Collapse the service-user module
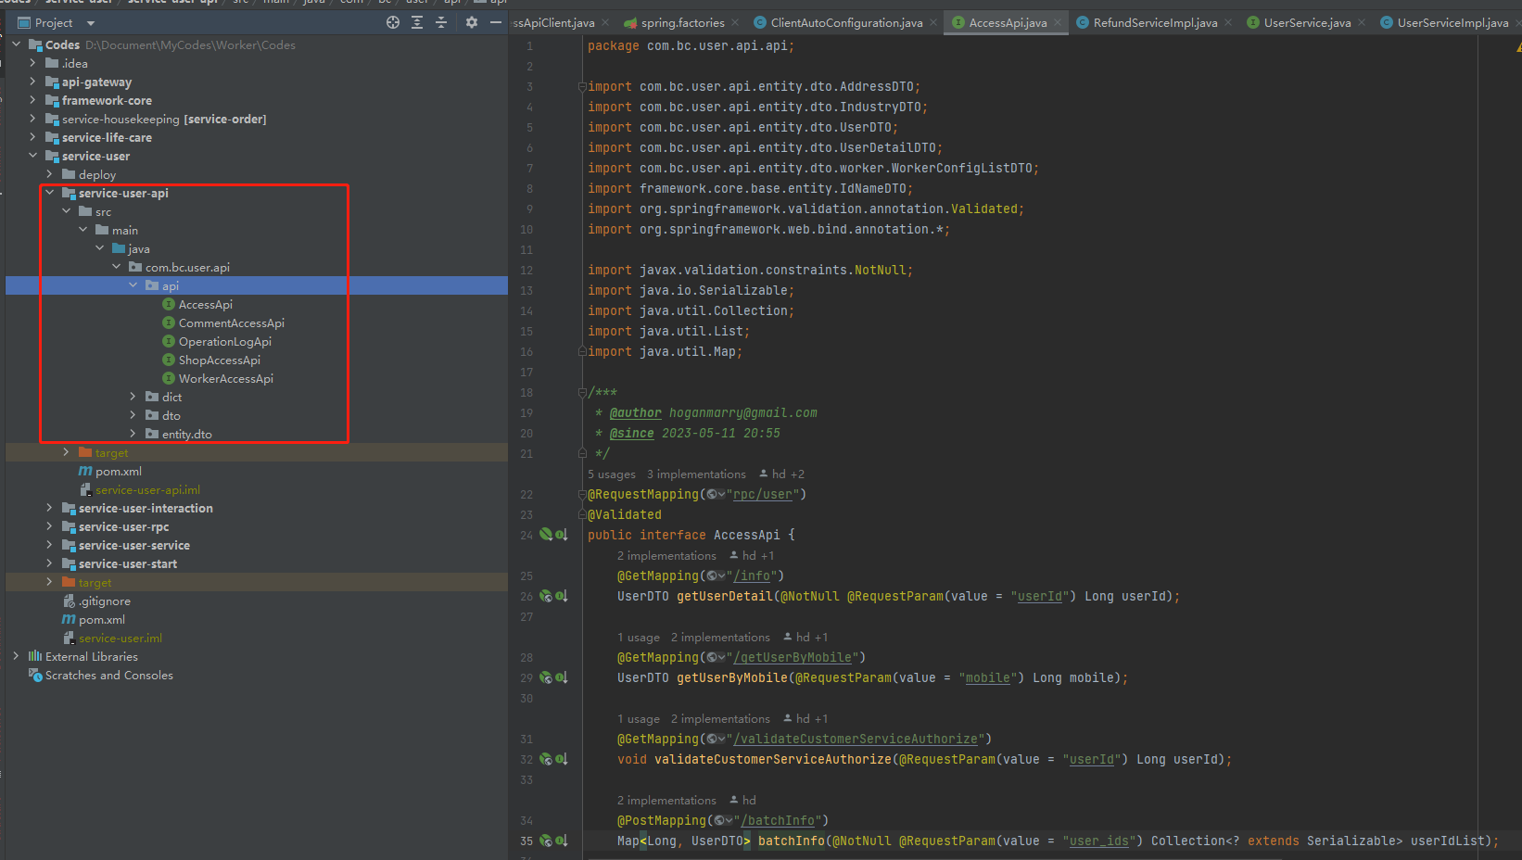Image resolution: width=1522 pixels, height=860 pixels. 33,156
